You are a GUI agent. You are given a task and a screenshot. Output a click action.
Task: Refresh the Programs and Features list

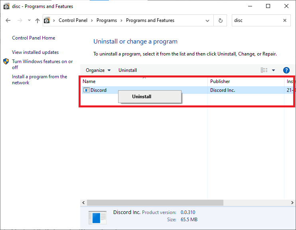click(x=220, y=20)
